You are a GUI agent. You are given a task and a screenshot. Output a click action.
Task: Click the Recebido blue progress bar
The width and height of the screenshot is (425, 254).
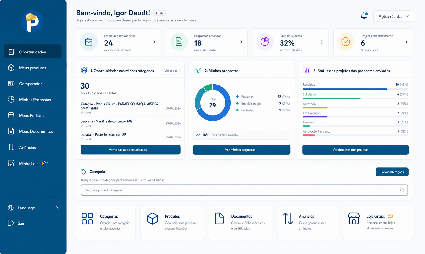[345, 89]
